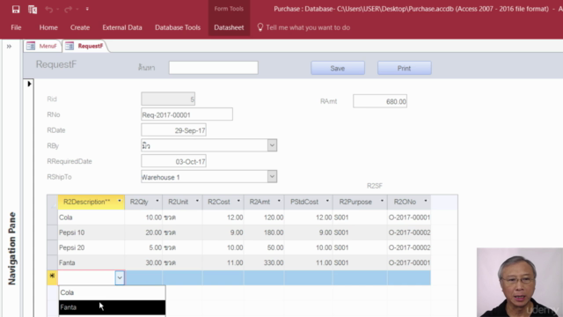
Task: Click the Redo arrow icon
Action: click(x=68, y=10)
